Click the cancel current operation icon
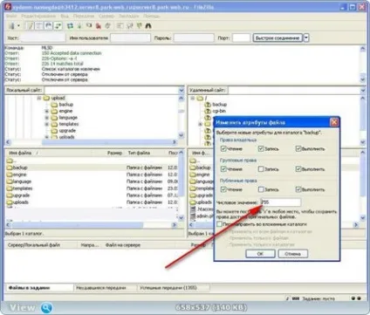This screenshot has width=370, height=315. coord(89,26)
